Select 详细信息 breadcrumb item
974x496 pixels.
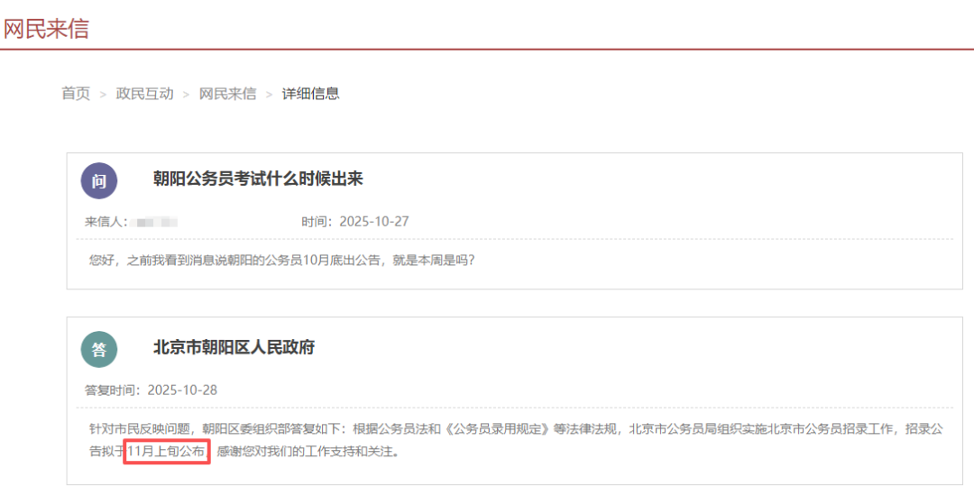[310, 94]
